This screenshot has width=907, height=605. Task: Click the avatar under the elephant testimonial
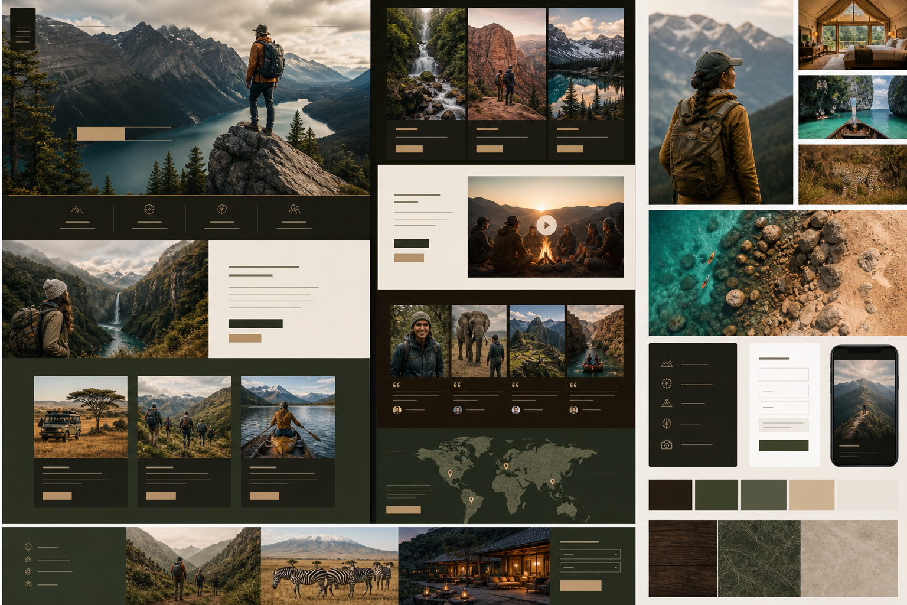click(x=458, y=409)
